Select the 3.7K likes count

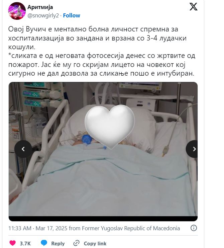25,243
